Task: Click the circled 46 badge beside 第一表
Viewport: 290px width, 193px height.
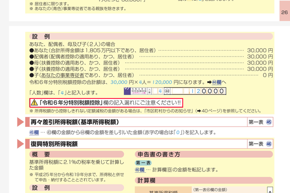Action: [x=269, y=144]
